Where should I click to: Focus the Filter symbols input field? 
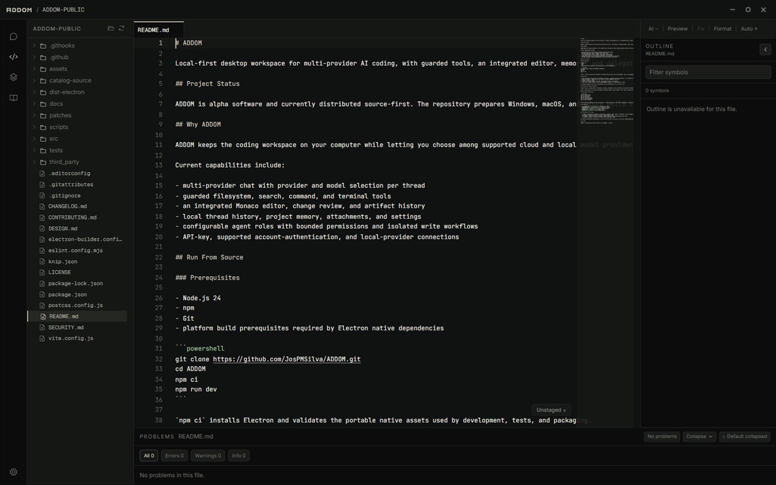(708, 72)
